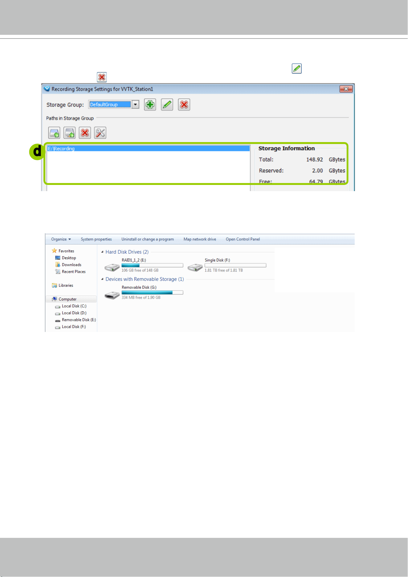This screenshot has height=577, width=408.
Task: Click System properties in Explorer toolbar
Action: 96,239
